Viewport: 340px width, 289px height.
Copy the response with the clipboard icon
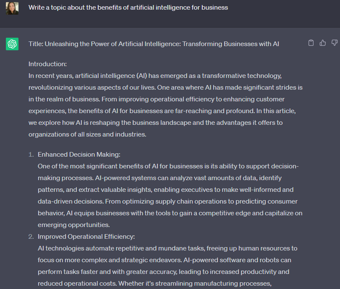311,43
